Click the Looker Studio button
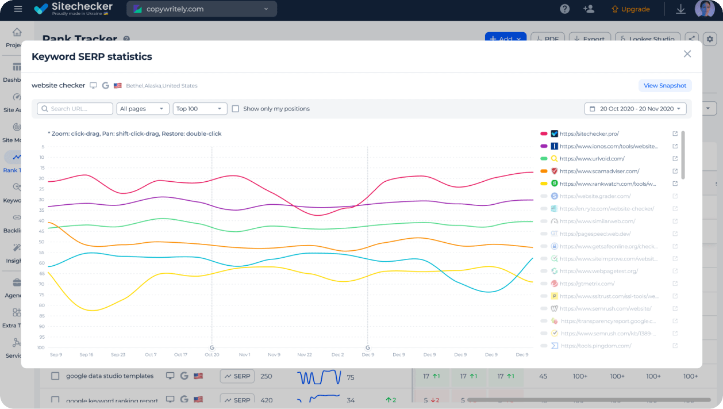Screen dimensions: 723x409 click(x=648, y=39)
